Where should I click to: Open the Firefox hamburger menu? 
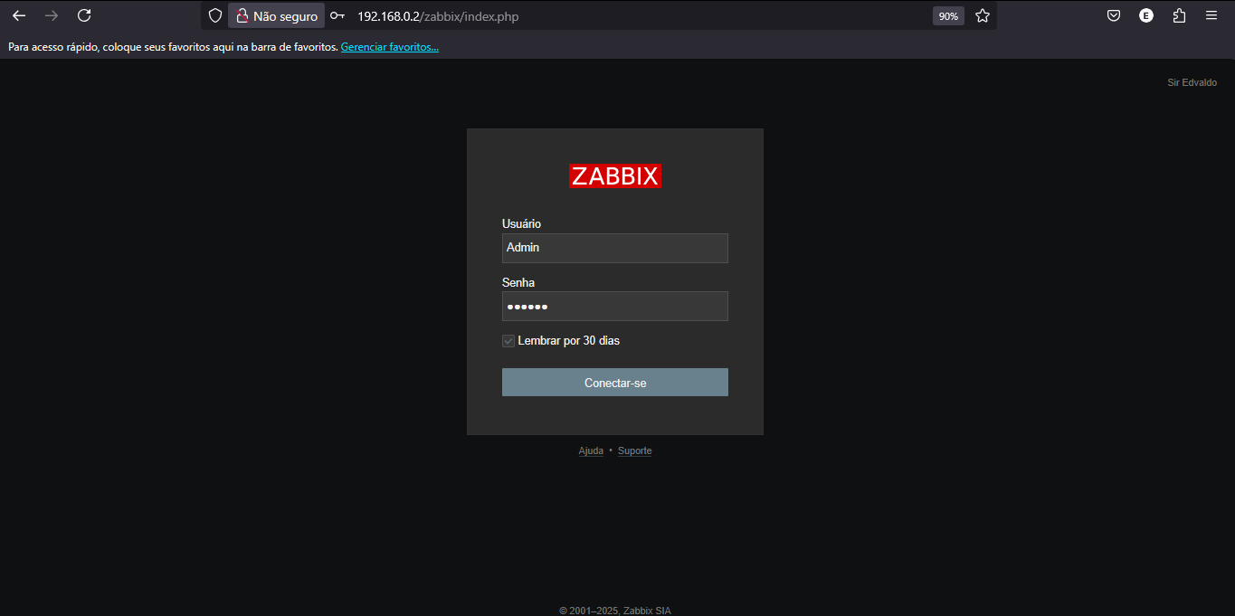click(x=1211, y=15)
